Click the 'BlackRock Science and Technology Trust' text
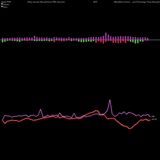Image resolution: width=160 pixels, height=160 pixels. 133,2
